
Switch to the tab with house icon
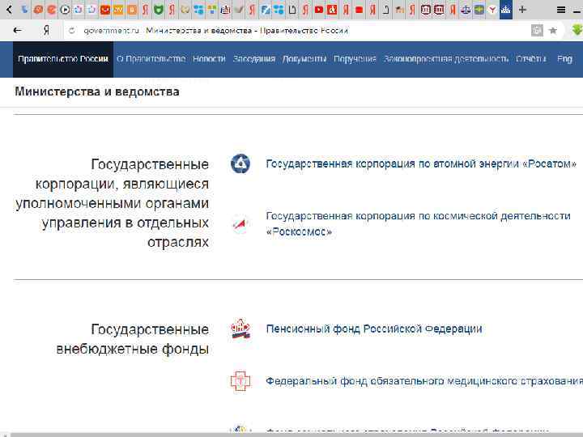[x=399, y=10]
